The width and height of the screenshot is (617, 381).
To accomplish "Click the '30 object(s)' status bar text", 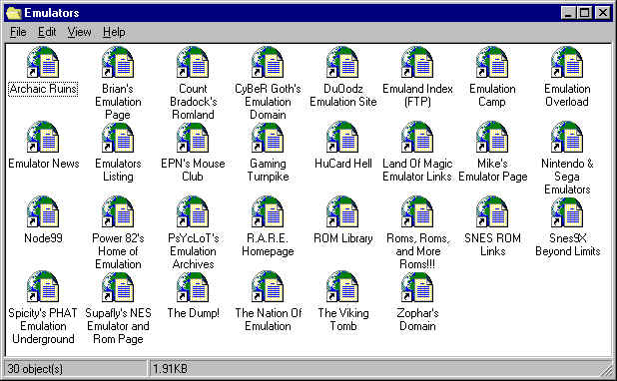I will click(x=35, y=368).
